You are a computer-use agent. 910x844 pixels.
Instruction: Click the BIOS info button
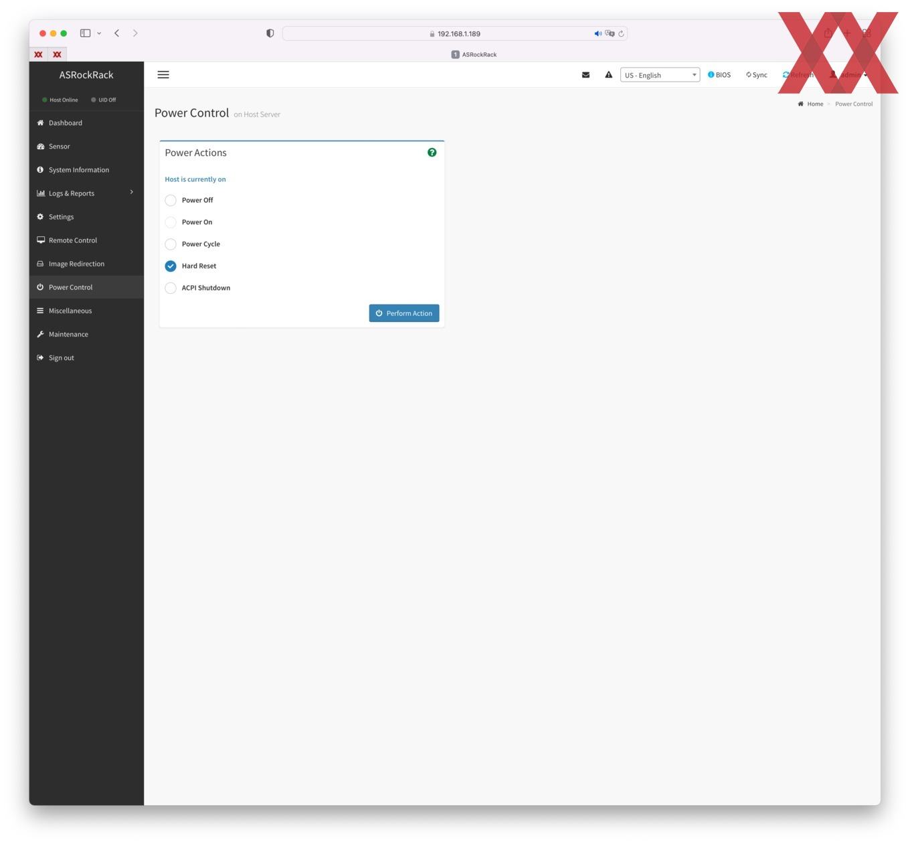(719, 75)
